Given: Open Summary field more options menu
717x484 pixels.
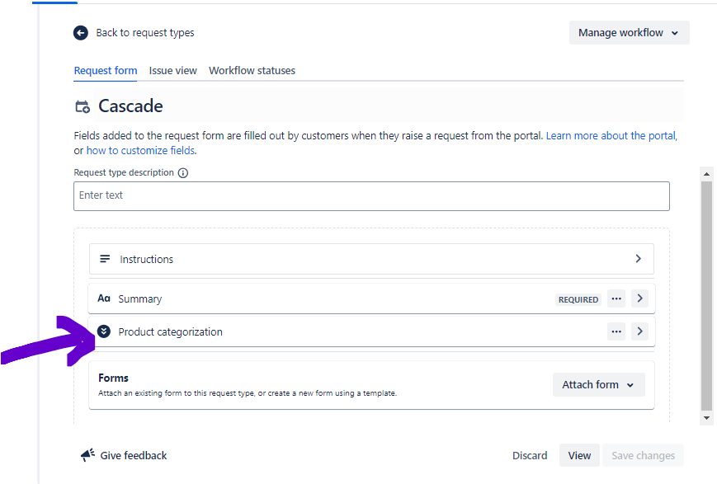Looking at the screenshot, I should pos(616,298).
